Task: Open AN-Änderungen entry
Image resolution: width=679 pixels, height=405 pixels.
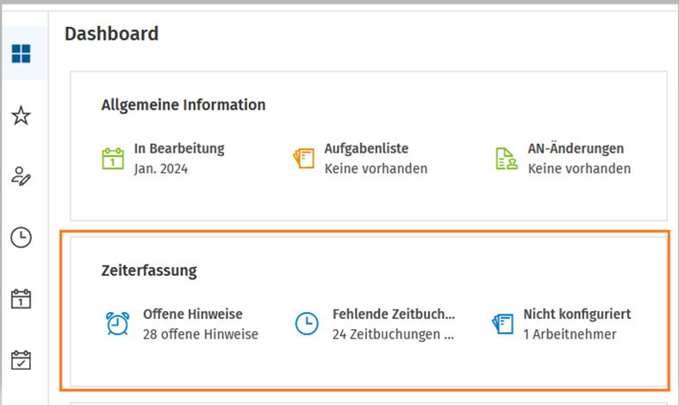Action: coord(564,159)
